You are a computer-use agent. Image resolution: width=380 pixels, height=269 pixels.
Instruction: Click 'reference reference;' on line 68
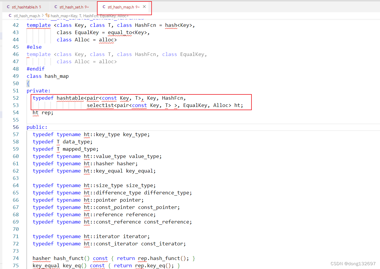[126, 215]
